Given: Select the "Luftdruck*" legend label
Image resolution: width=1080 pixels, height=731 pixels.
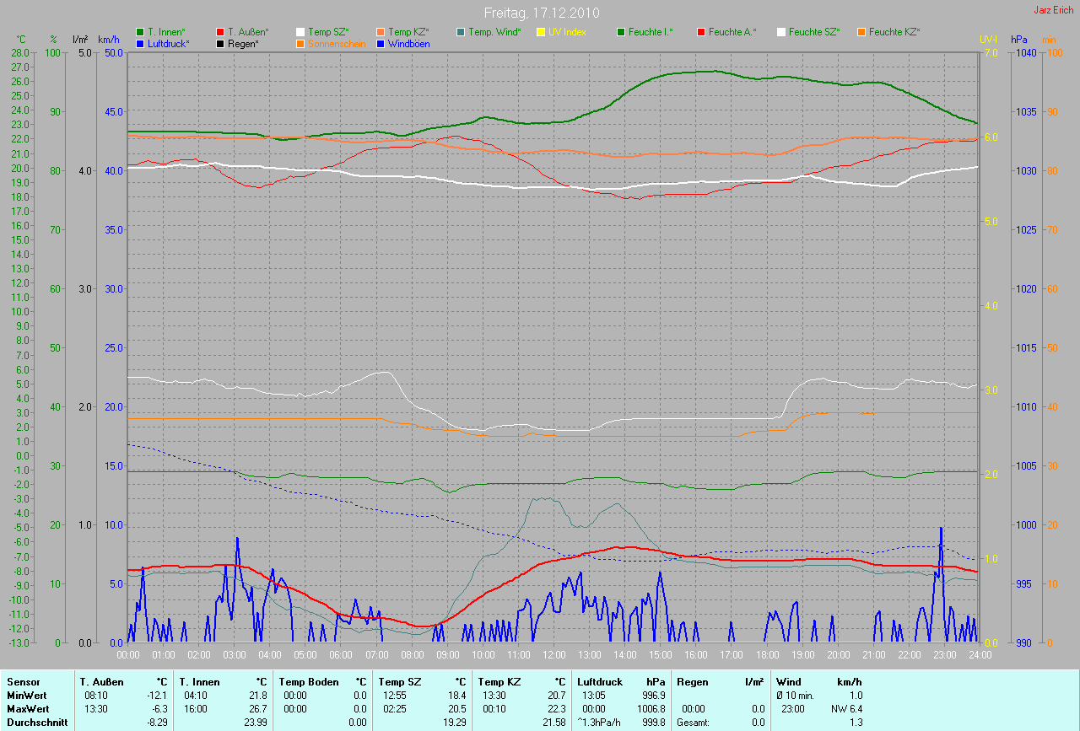Looking at the screenshot, I should click(169, 43).
